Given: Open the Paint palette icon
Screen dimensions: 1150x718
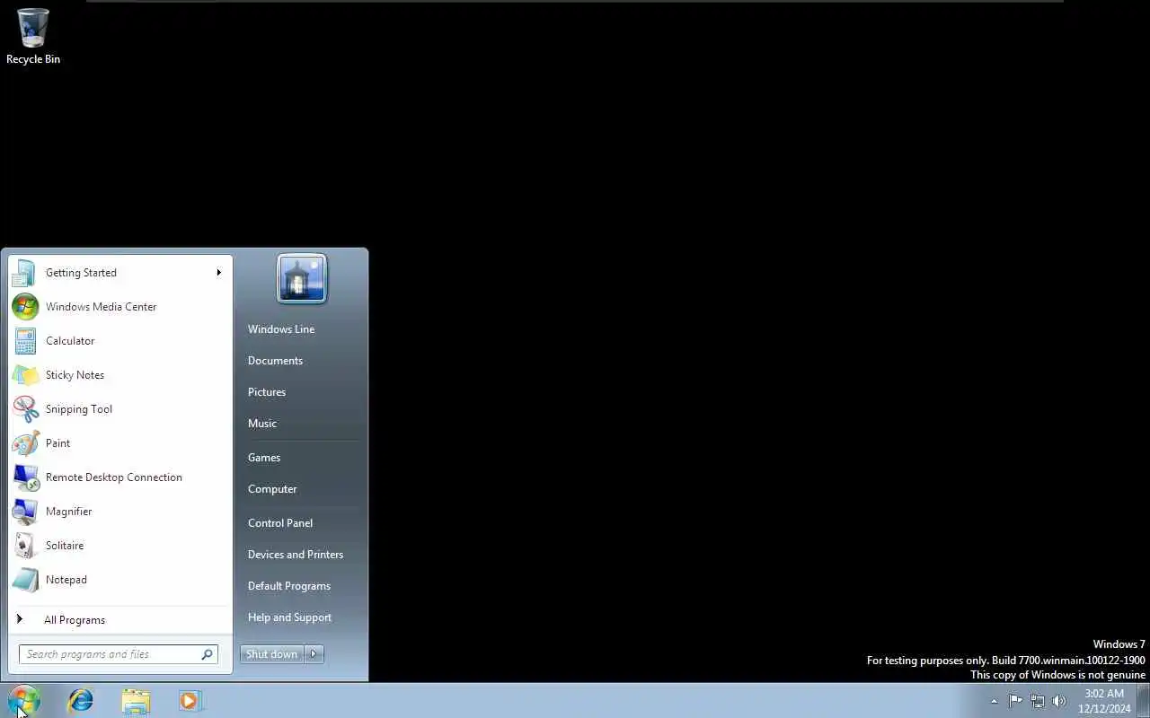Looking at the screenshot, I should tap(24, 443).
